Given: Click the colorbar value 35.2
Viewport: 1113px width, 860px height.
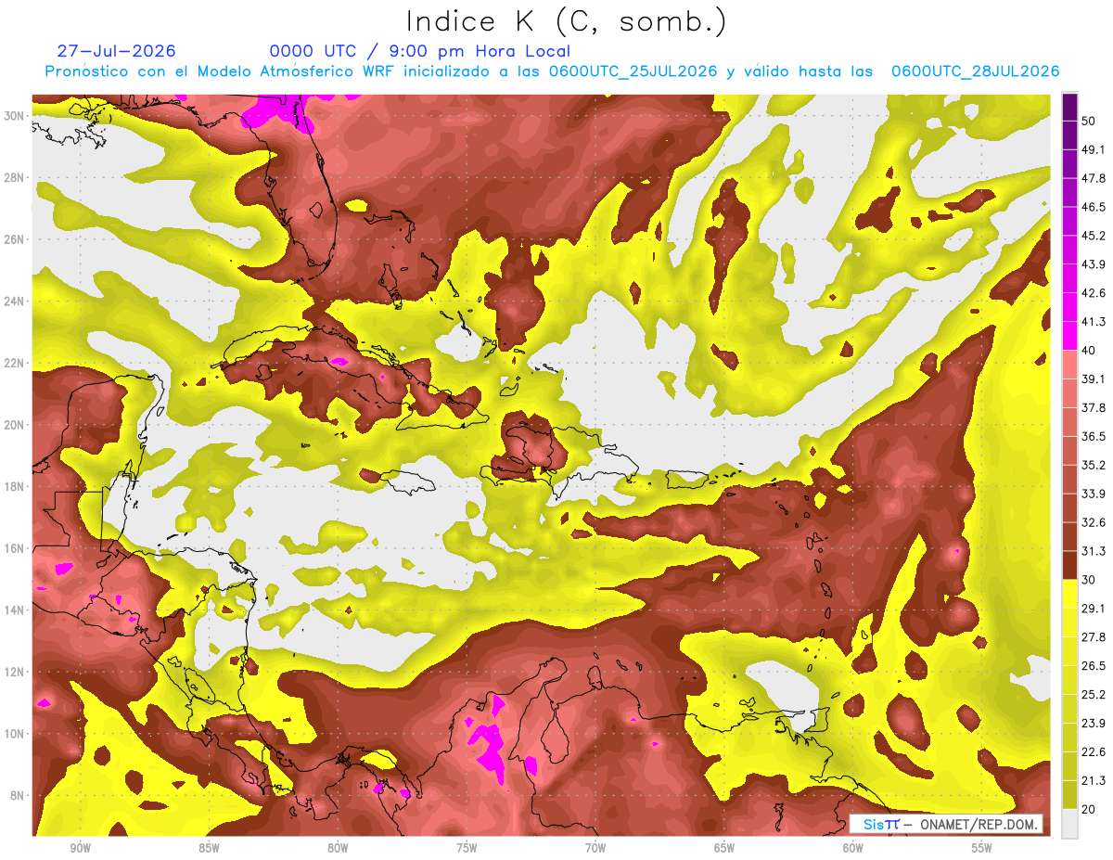Looking at the screenshot, I should (1094, 465).
